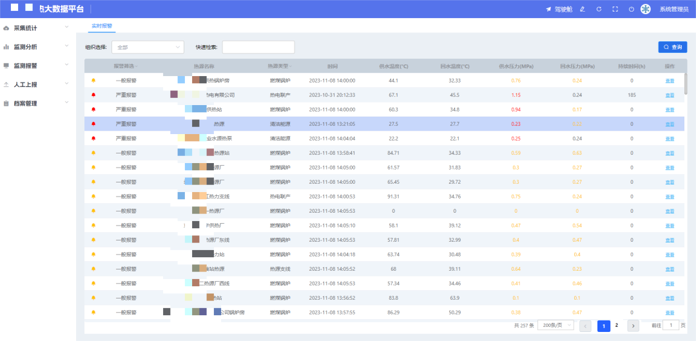The height and width of the screenshot is (341, 696).
Task: Open the 报警筛选 column filter dropdown
Action: [x=136, y=66]
